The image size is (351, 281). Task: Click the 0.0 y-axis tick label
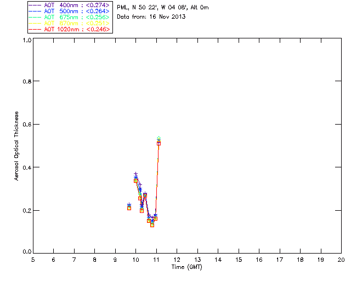pyautogui.click(x=27, y=252)
